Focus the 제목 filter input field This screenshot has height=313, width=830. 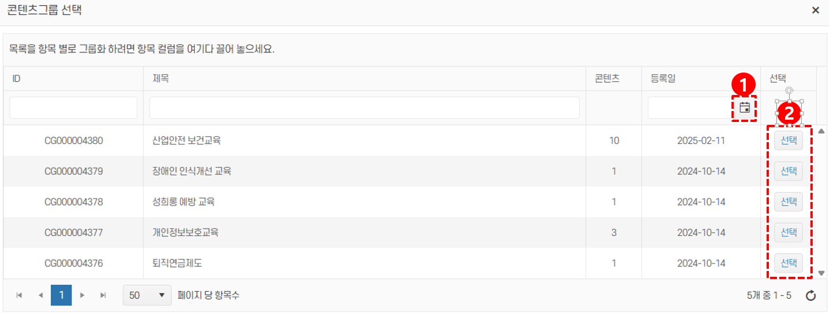tap(364, 108)
